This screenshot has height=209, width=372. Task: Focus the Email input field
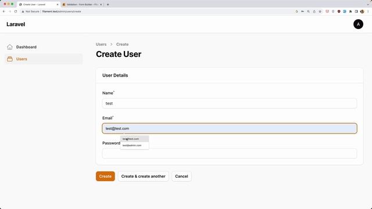(230, 128)
